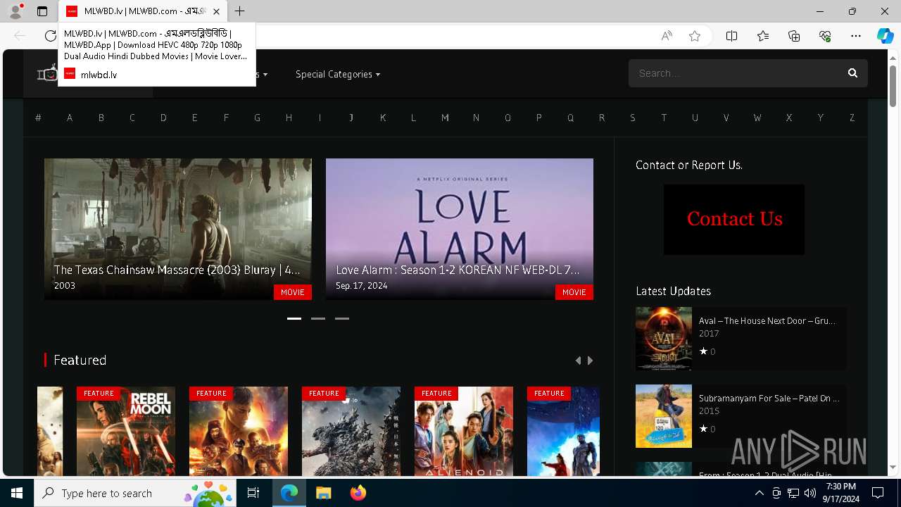Select the third slider pagination dot
The height and width of the screenshot is (507, 901).
[x=342, y=318]
